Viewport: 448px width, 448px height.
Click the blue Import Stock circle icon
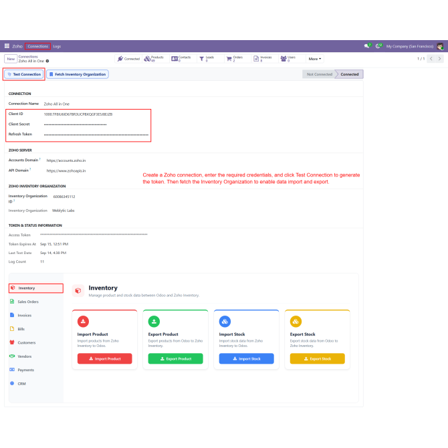(x=225, y=322)
